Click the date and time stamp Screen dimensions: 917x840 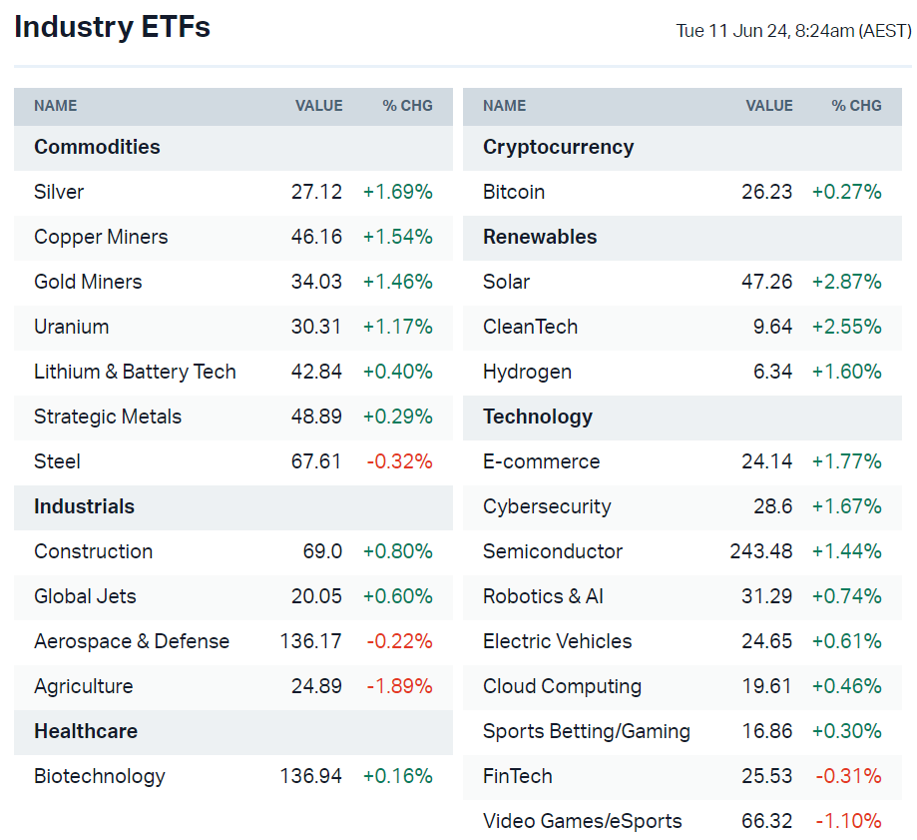coord(793,31)
